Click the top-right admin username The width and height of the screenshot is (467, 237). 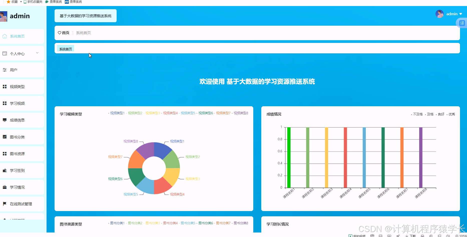pos(452,14)
